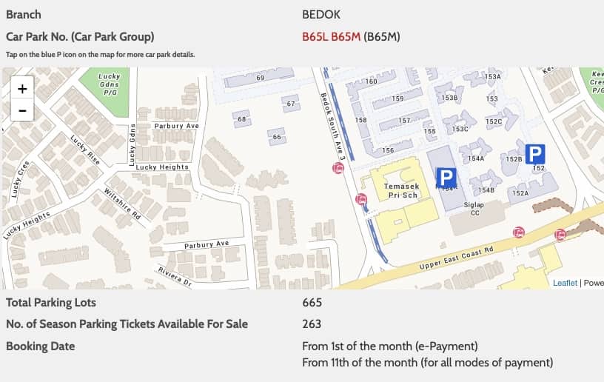Tap the blue P icon beside Temasek Pri Sch
The height and width of the screenshot is (382, 604).
tap(446, 178)
